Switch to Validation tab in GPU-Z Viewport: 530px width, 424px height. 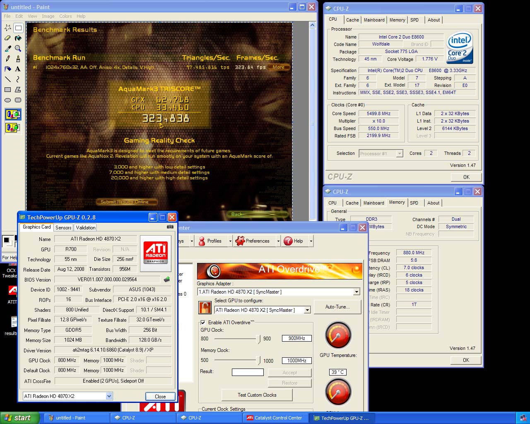click(x=86, y=227)
